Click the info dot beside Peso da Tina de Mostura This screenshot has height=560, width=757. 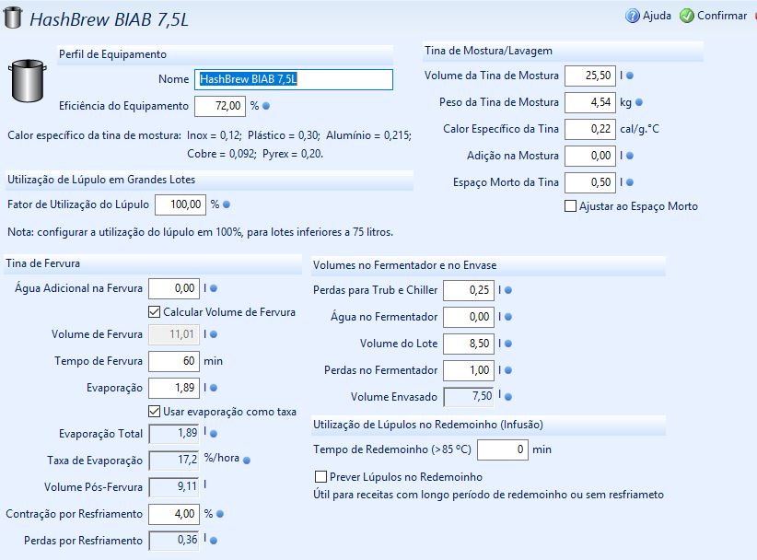tap(639, 102)
